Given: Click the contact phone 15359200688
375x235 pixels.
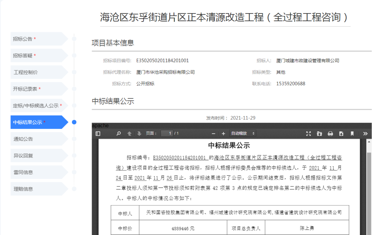Looking at the screenshot, I should (x=291, y=84).
